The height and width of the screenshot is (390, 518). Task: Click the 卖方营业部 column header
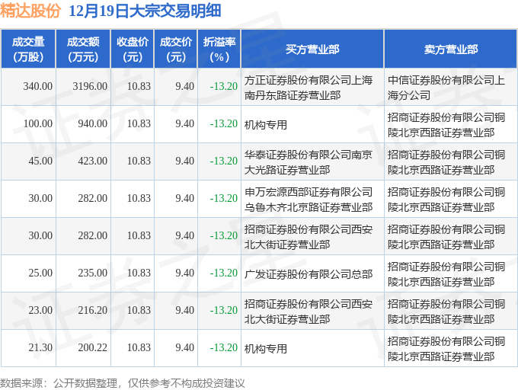click(451, 50)
